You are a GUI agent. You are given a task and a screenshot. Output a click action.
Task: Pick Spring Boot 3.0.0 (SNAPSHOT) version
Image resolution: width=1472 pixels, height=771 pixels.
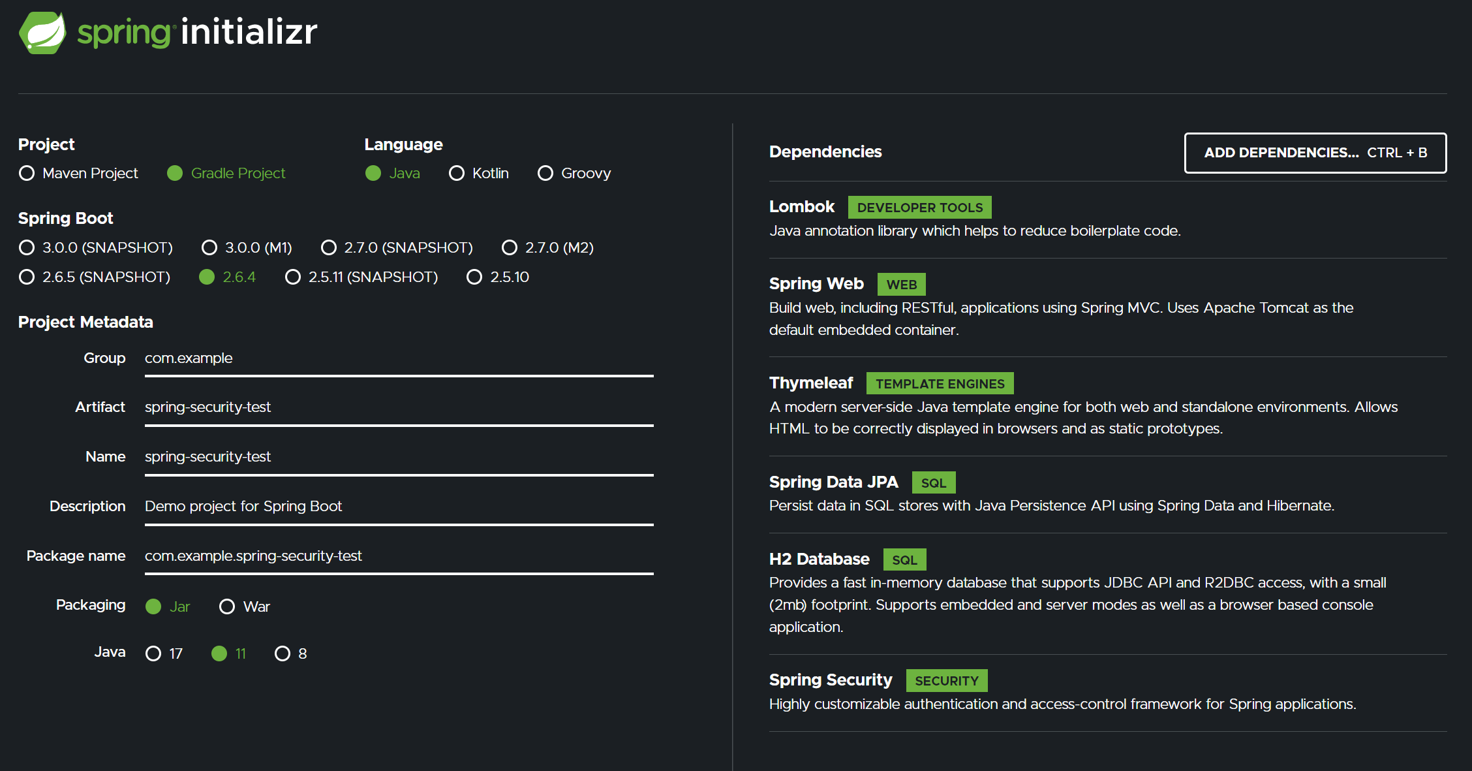27,247
